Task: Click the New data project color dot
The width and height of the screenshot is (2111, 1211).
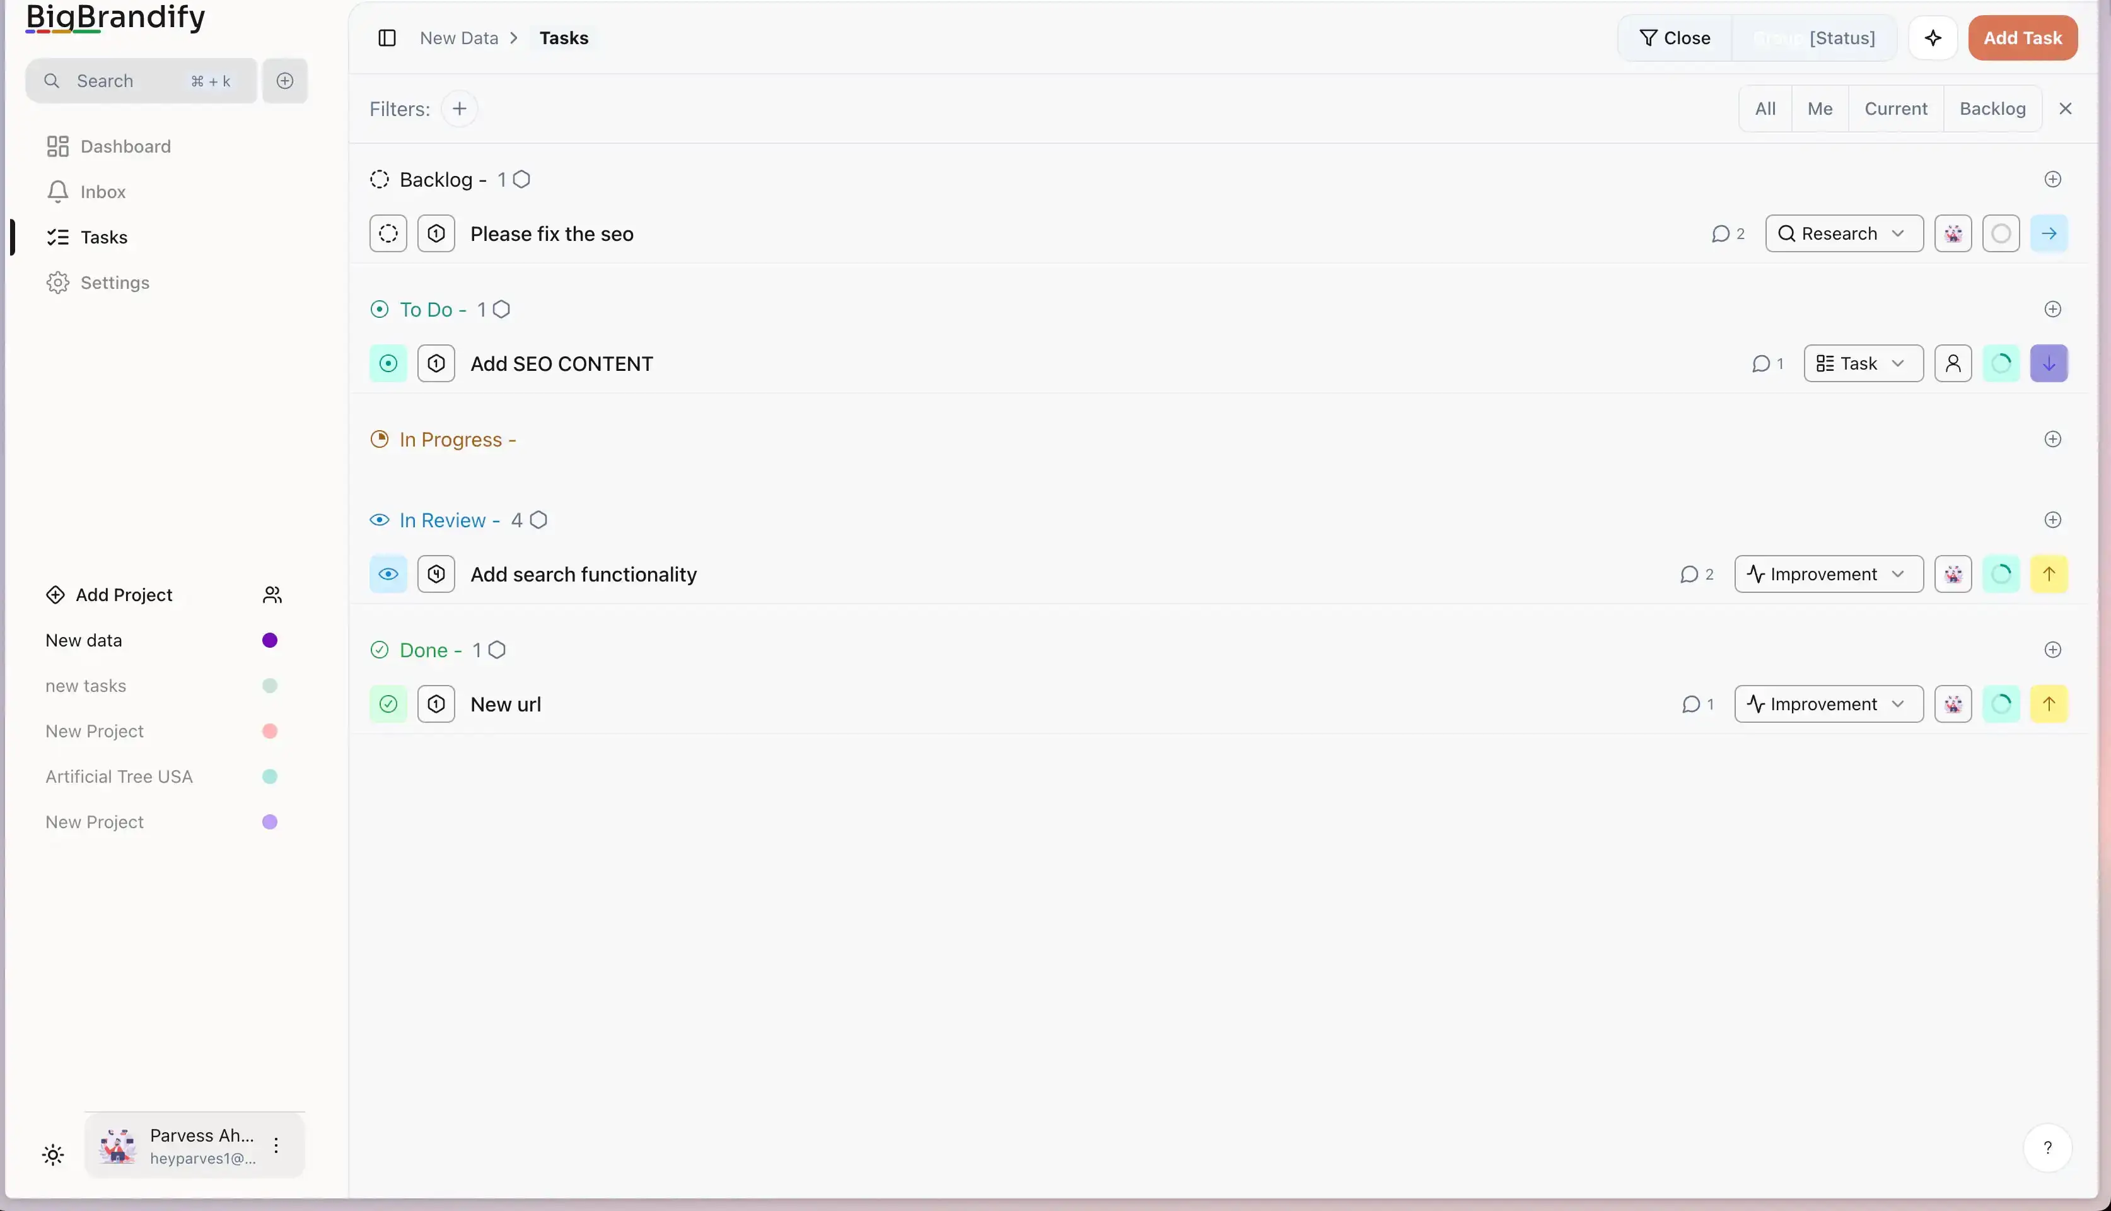Action: click(x=269, y=640)
